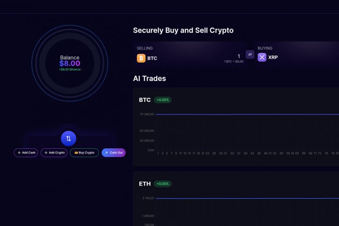The width and height of the screenshot is (339, 226).
Task: Swap the selling and buying currencies
Action: point(250,55)
